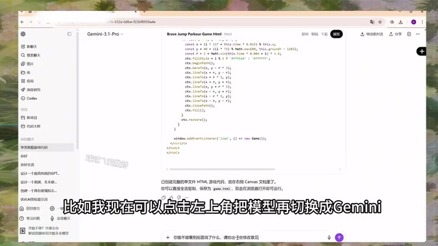Open chat history item containing 'GPT'
Image resolution: width=438 pixels, height=246 pixels.
tap(40, 174)
